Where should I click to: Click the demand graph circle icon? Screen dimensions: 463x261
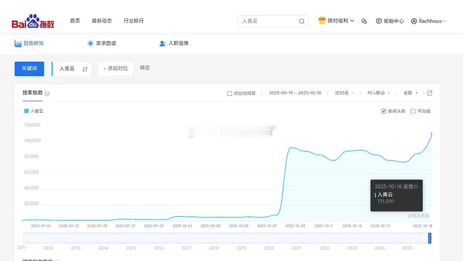[x=90, y=43]
